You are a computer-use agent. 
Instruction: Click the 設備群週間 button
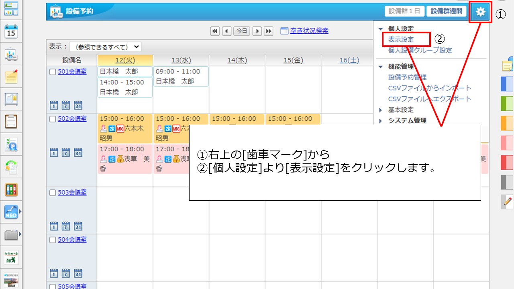click(446, 11)
